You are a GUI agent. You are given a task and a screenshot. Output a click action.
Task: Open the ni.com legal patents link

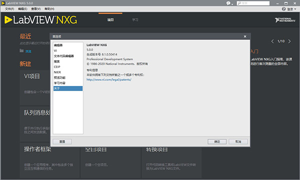click(109, 79)
